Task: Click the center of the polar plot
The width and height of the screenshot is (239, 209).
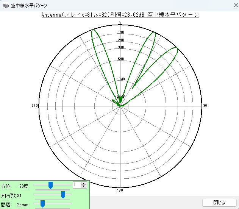Action: 120,106
